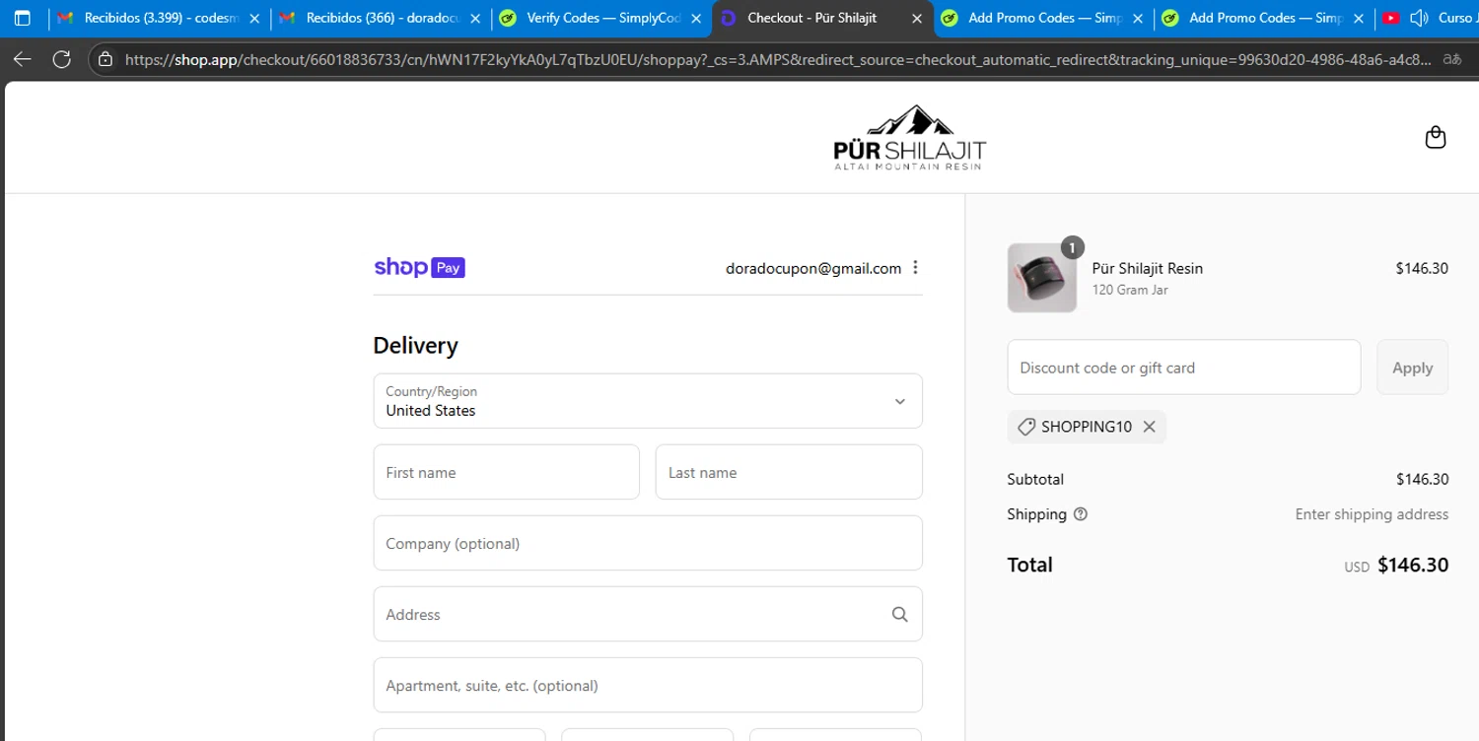Click the browser URL address bar
Screen dimensions: 1479x741
click(x=779, y=59)
